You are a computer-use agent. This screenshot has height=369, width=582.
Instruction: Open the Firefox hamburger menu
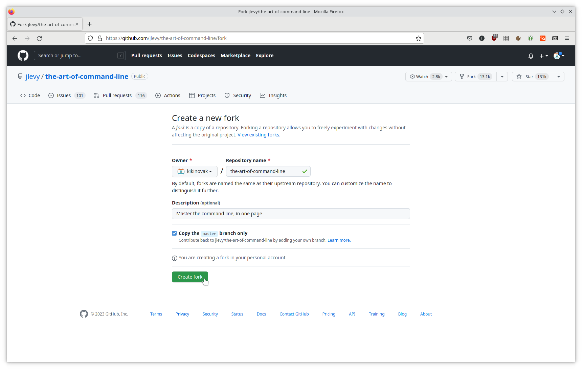(567, 38)
